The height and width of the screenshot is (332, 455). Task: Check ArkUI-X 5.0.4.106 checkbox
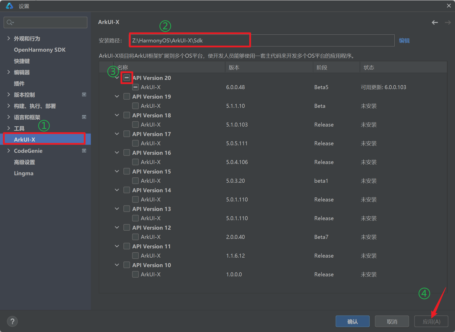pyautogui.click(x=135, y=162)
